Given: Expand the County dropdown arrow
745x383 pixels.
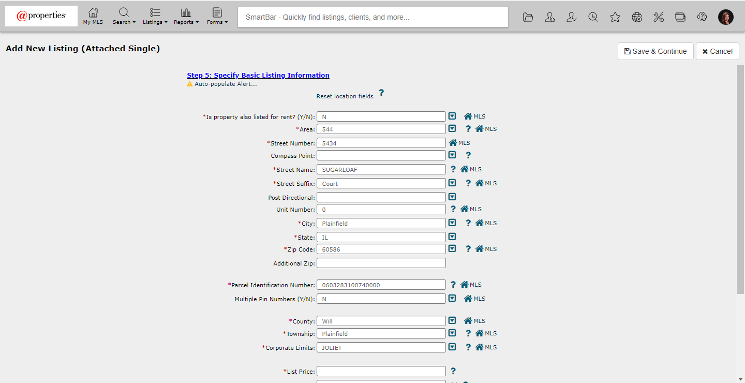Looking at the screenshot, I should click(452, 321).
